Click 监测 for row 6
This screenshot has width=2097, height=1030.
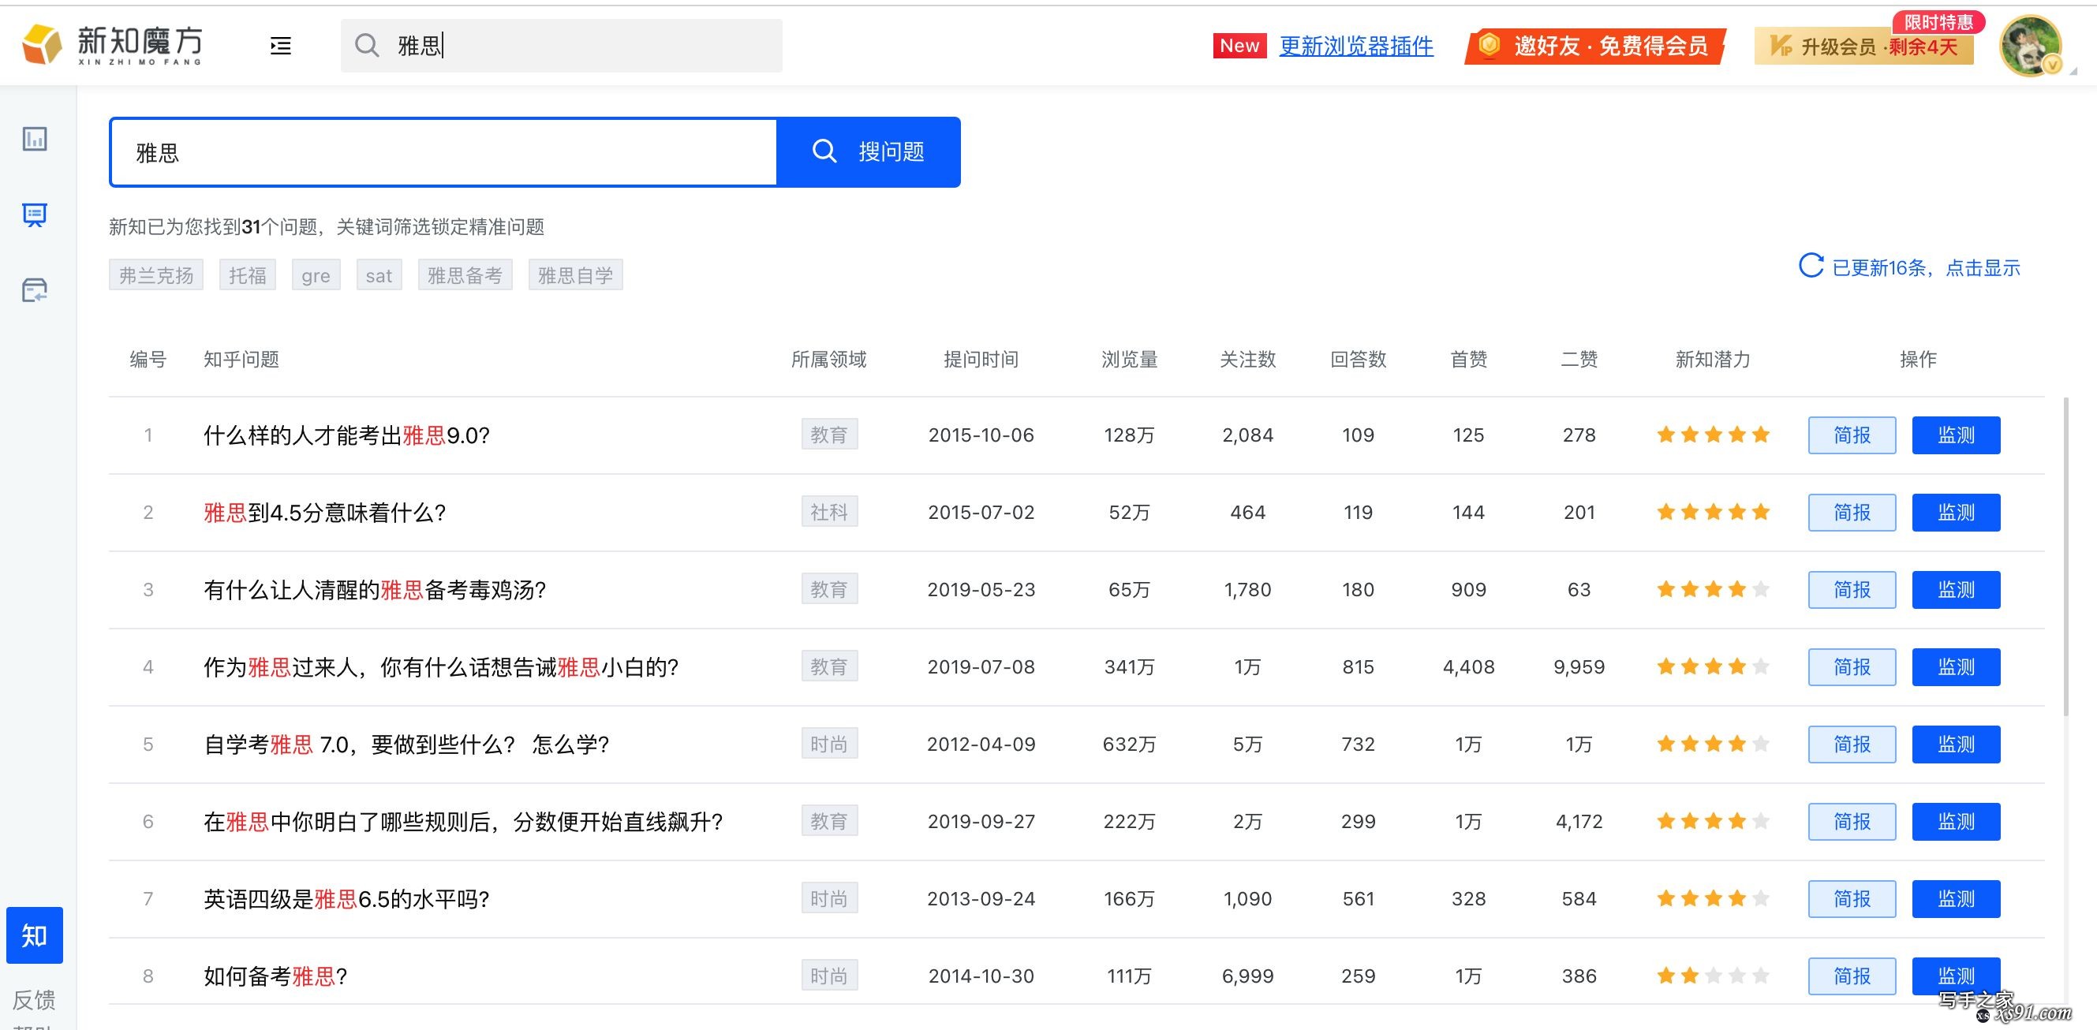[1955, 822]
